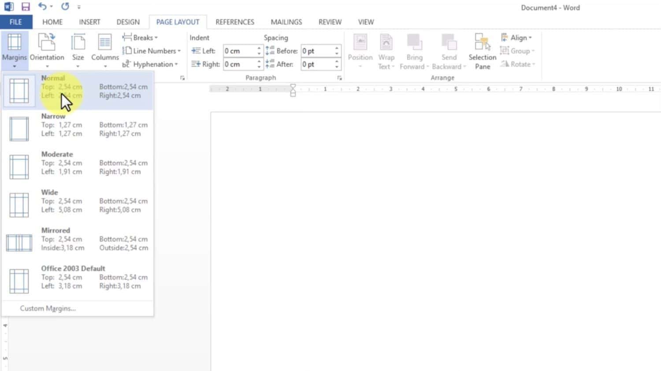Select the PAGE LAYOUT tab
661x371 pixels.
point(178,22)
